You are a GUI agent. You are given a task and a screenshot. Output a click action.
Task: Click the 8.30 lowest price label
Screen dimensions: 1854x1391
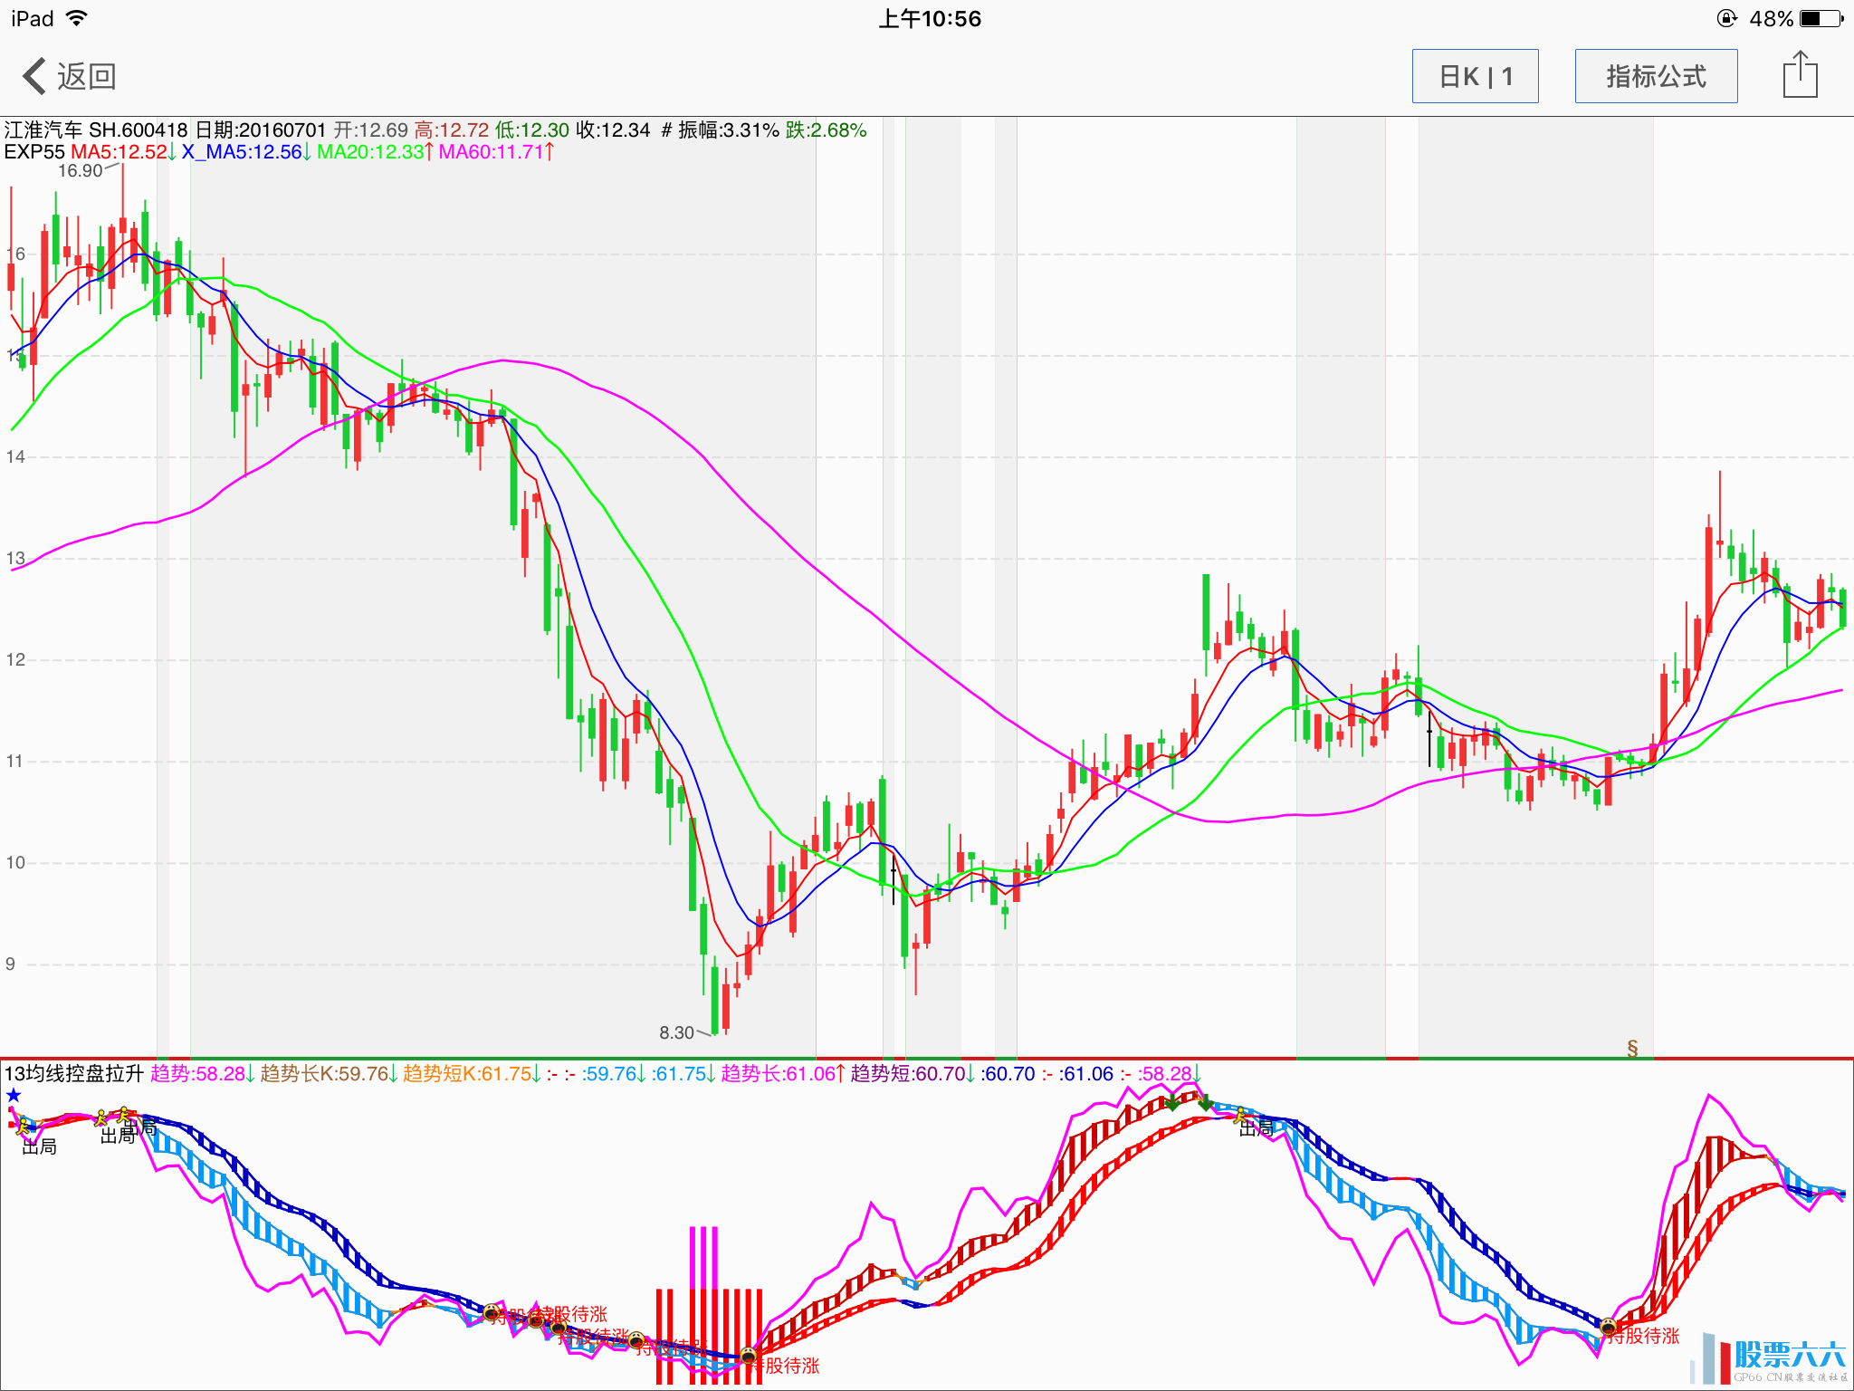pos(676,1032)
